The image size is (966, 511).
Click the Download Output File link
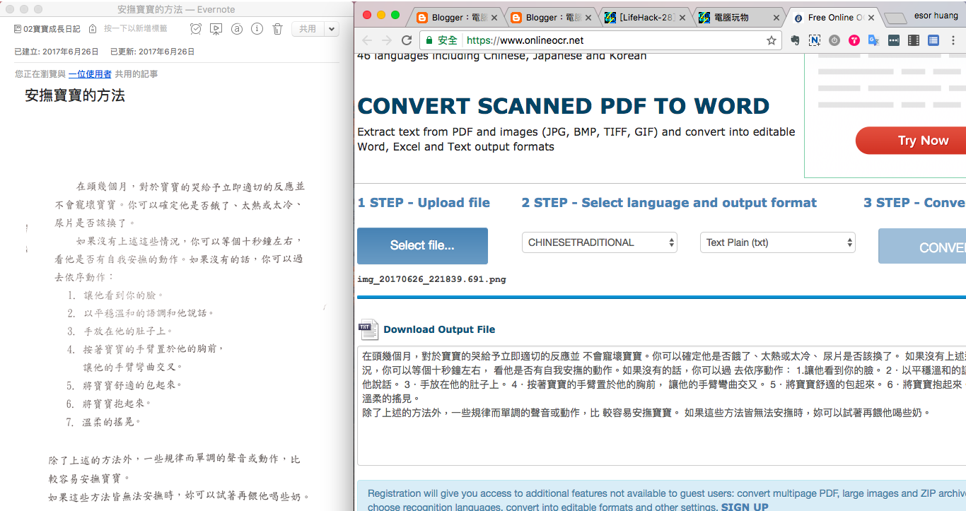(439, 329)
